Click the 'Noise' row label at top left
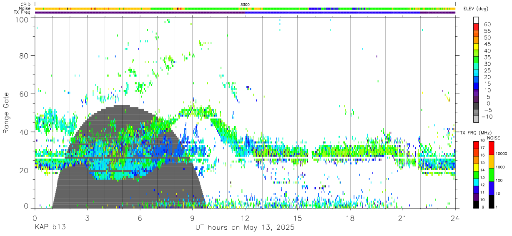 [25, 8]
